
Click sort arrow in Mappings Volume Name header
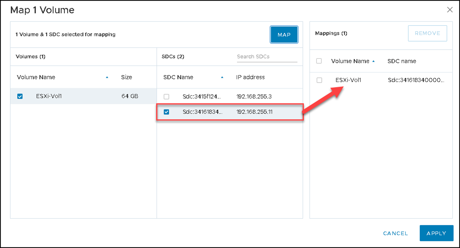coord(373,61)
